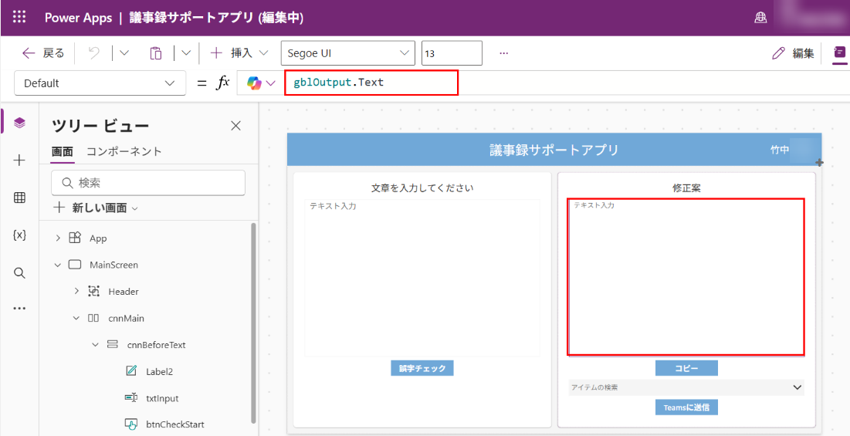Open the Variables {x} icon
Image resolution: width=850 pixels, height=436 pixels.
(x=20, y=235)
